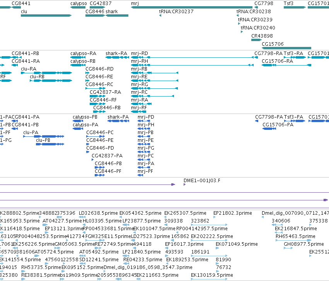Screen dimensions: 329x281
Task: Click the clu-RB transcript label
Action: (37, 77)
